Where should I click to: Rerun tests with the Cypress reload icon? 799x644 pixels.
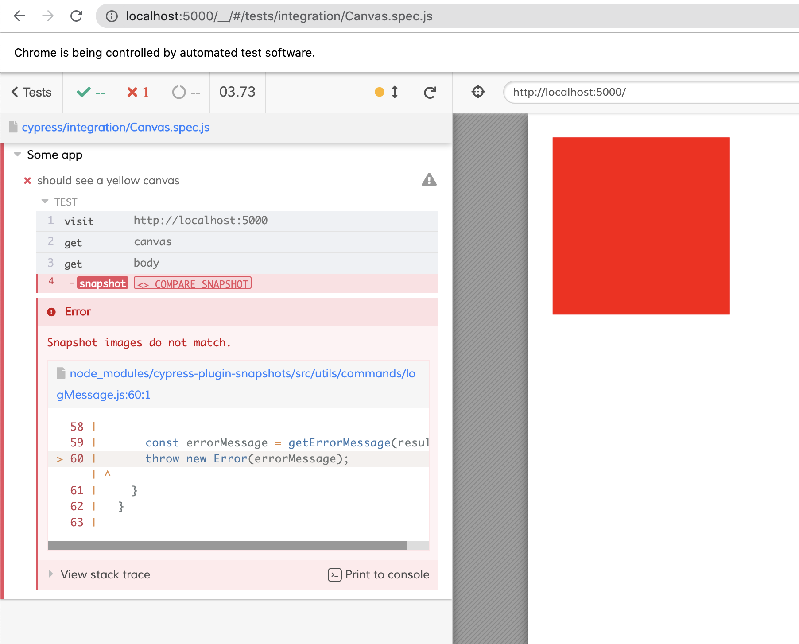pyautogui.click(x=430, y=92)
